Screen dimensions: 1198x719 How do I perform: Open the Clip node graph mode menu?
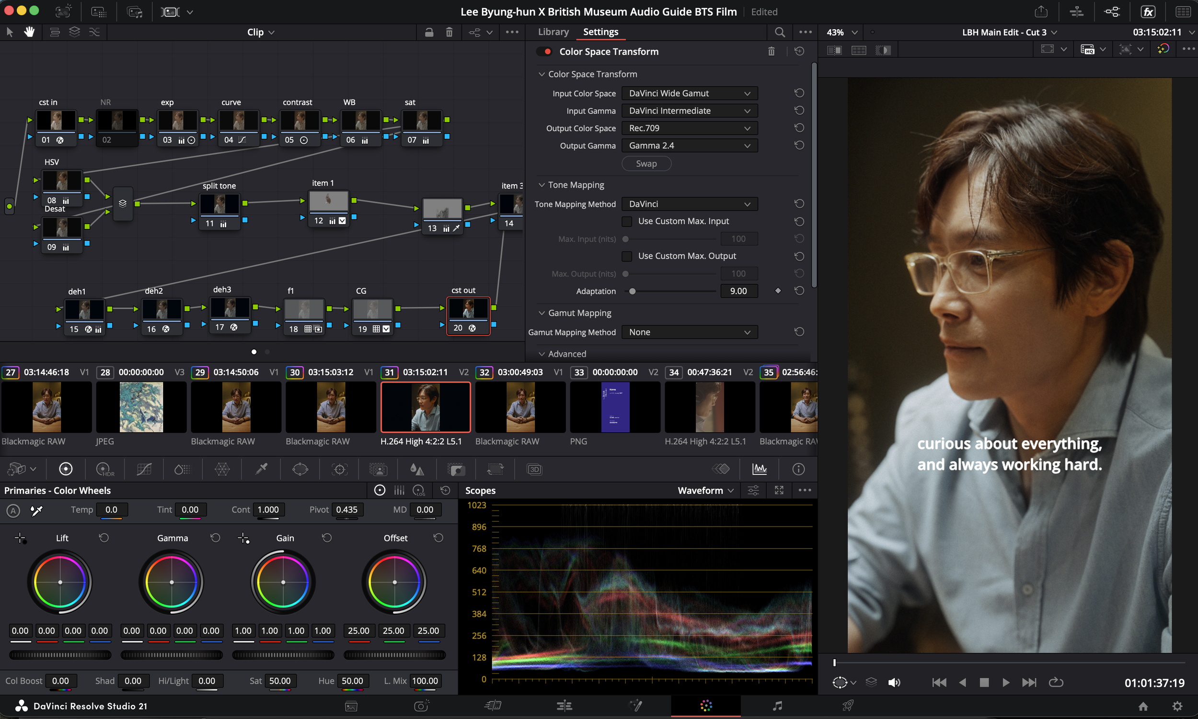point(261,32)
